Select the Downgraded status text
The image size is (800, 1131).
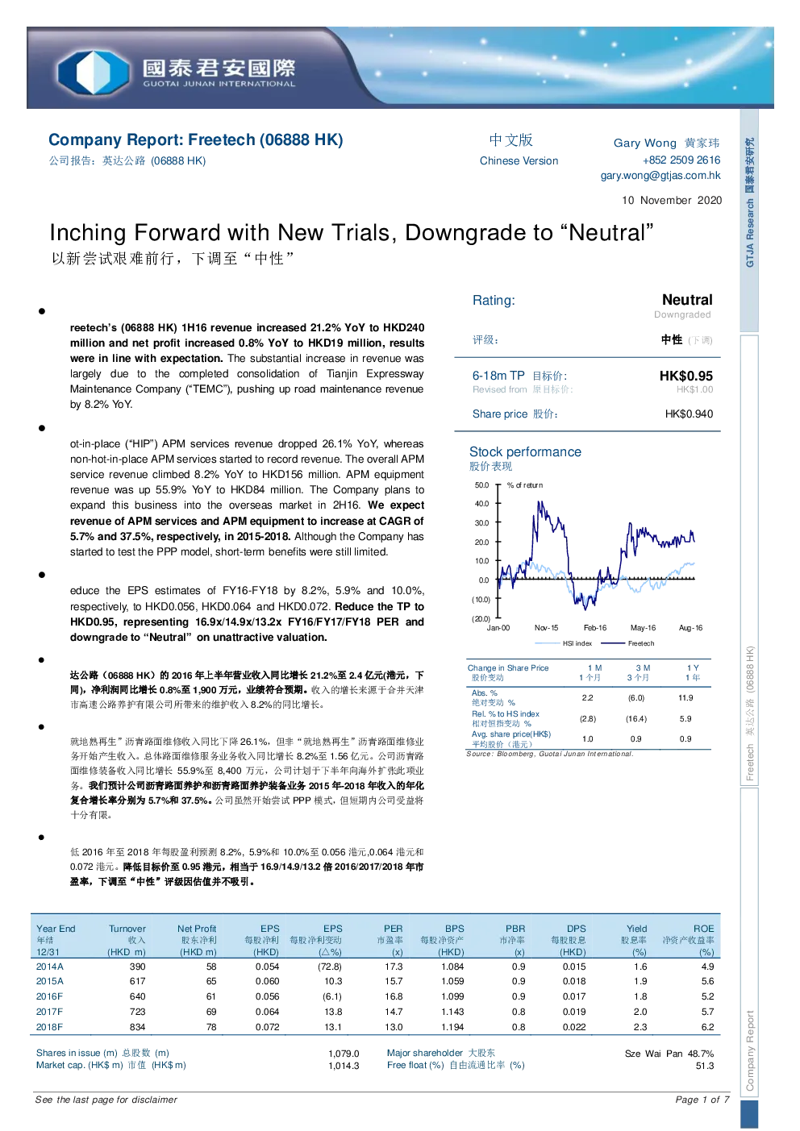[682, 314]
